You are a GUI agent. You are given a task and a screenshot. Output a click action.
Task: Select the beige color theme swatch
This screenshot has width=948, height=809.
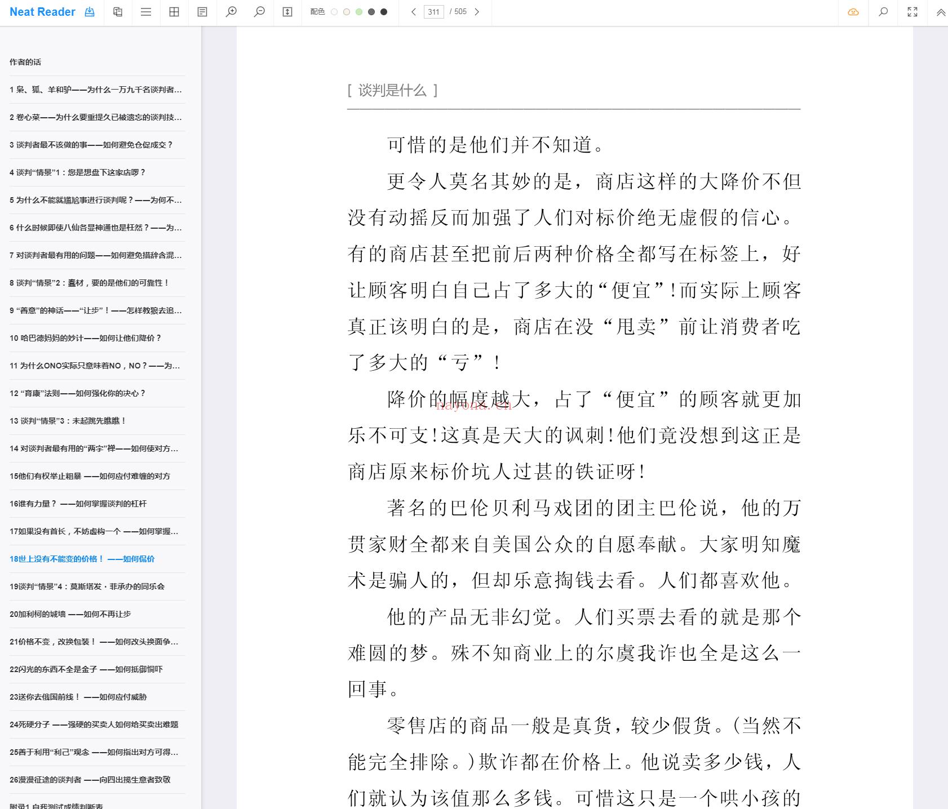[347, 12]
